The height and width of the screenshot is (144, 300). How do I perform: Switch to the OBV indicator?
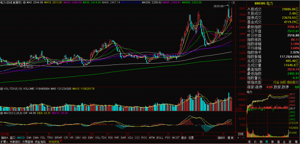click(x=78, y=138)
